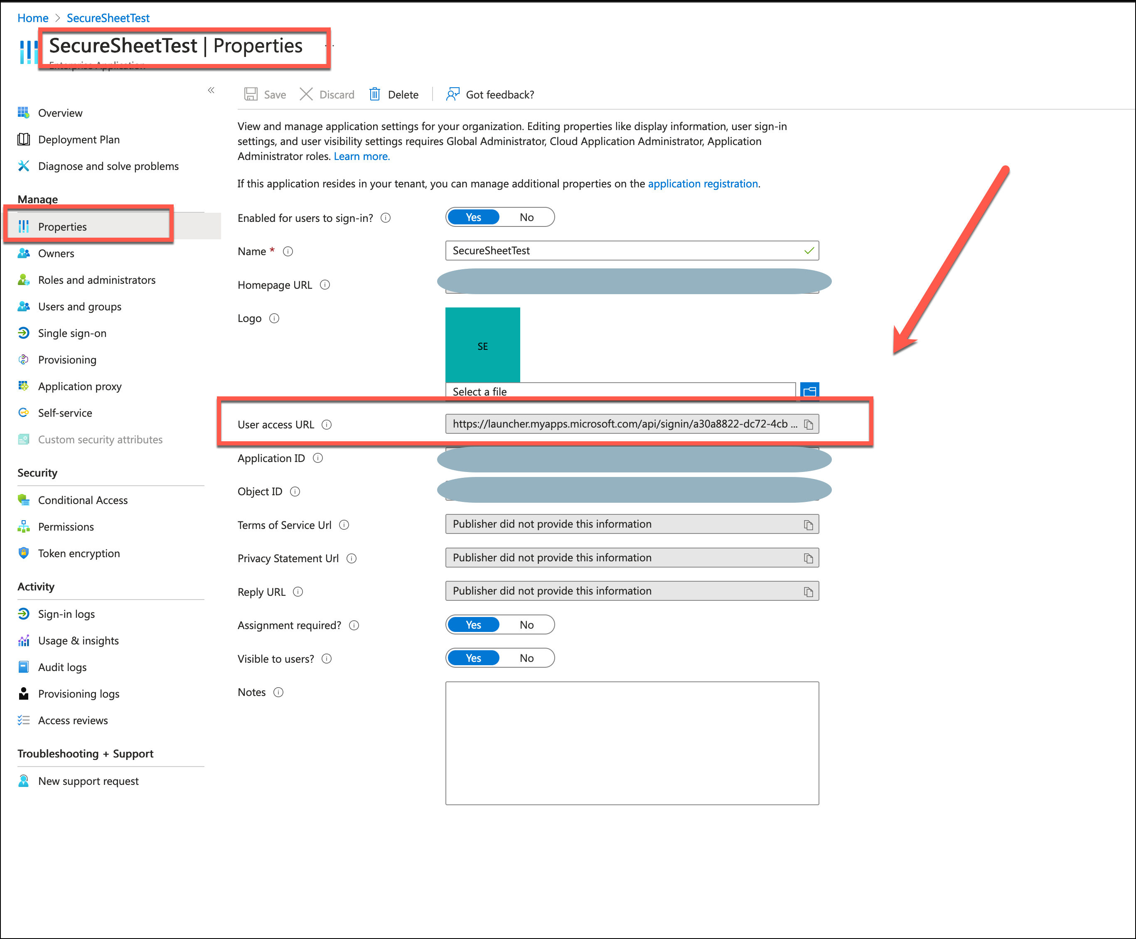Screen dimensions: 1136x939
Task: Click info icon next to Notes
Action: pos(278,692)
